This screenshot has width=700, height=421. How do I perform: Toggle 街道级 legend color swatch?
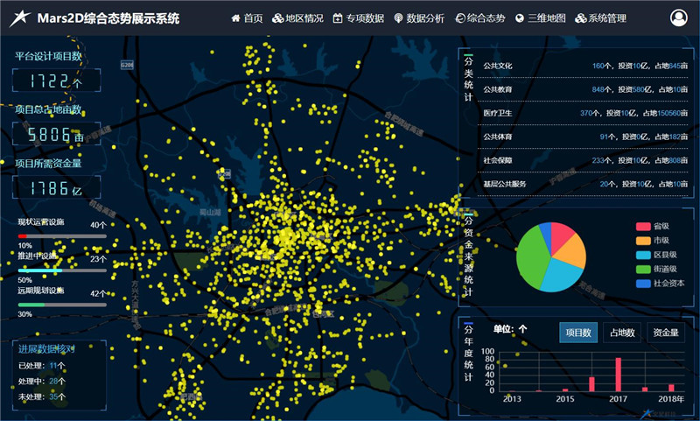click(x=643, y=270)
